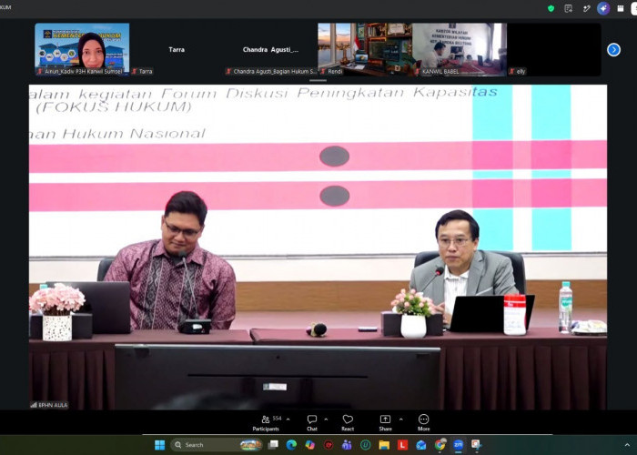Click the centered "Tarra" name tile
The height and width of the screenshot is (455, 637).
tap(177, 49)
